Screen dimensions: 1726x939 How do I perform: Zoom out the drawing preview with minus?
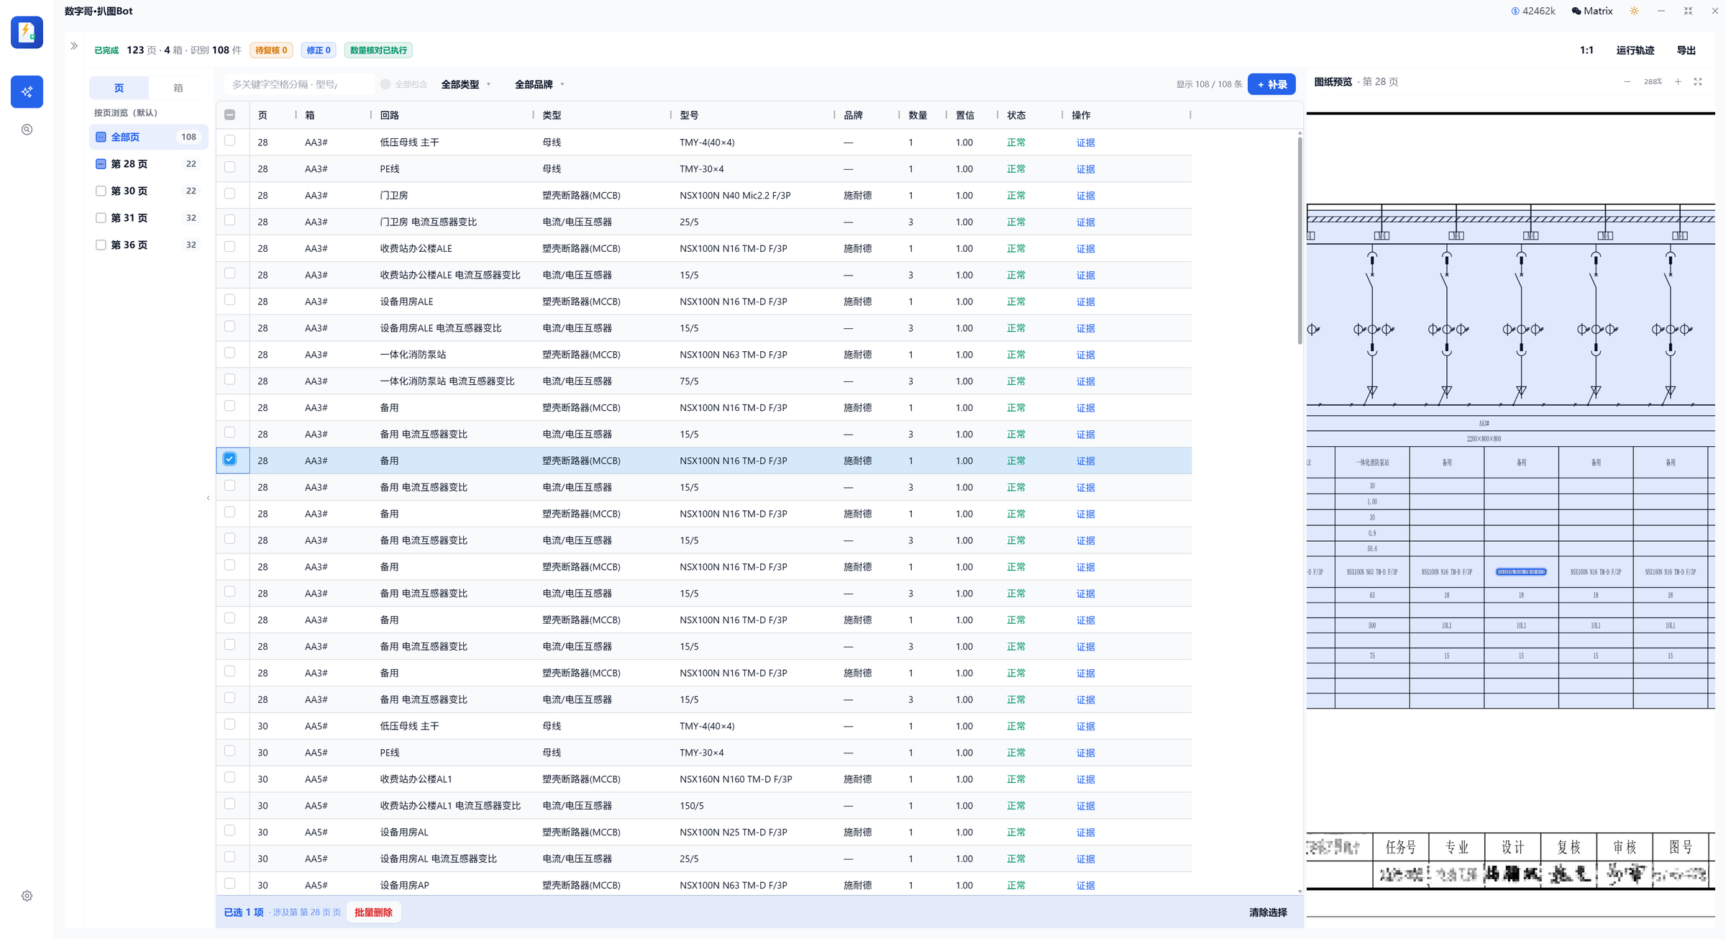pos(1627,82)
